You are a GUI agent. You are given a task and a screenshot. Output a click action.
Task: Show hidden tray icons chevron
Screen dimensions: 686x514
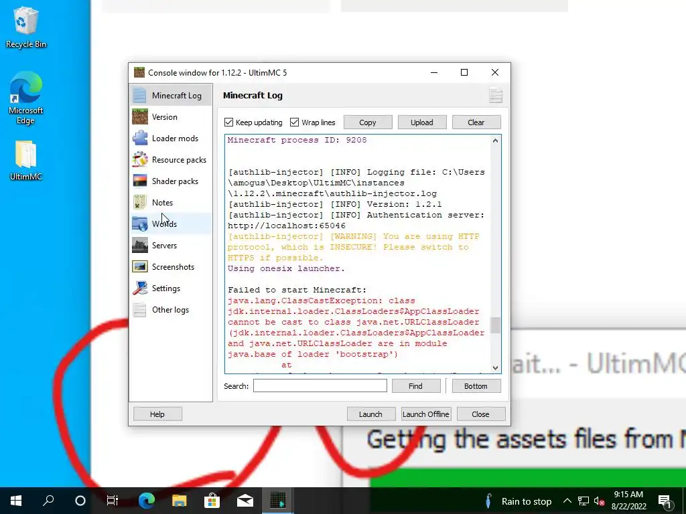(567, 501)
